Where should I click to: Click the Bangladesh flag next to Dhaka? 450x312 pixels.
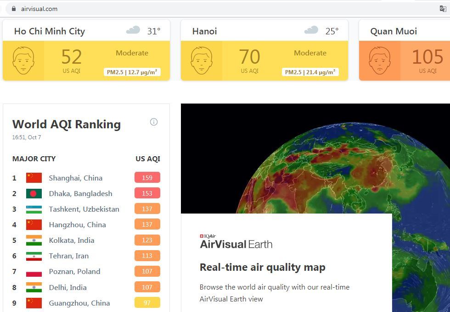click(34, 194)
